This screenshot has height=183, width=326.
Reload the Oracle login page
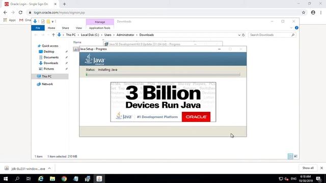pyautogui.click(x=20, y=12)
